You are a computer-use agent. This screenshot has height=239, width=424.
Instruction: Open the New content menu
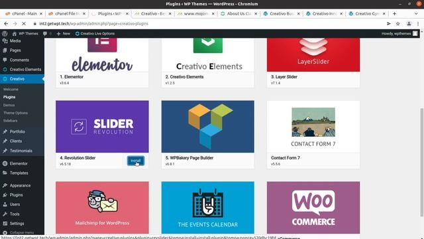64,34
